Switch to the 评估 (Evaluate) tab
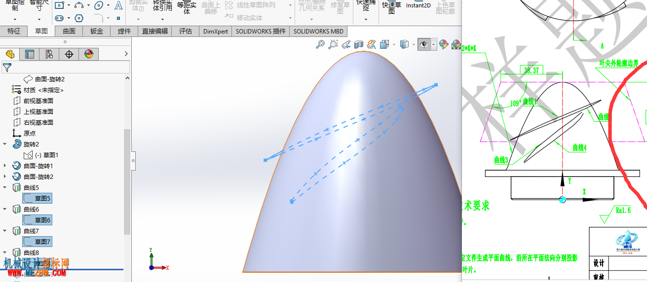Viewport: 647px width, 282px height. 186,31
